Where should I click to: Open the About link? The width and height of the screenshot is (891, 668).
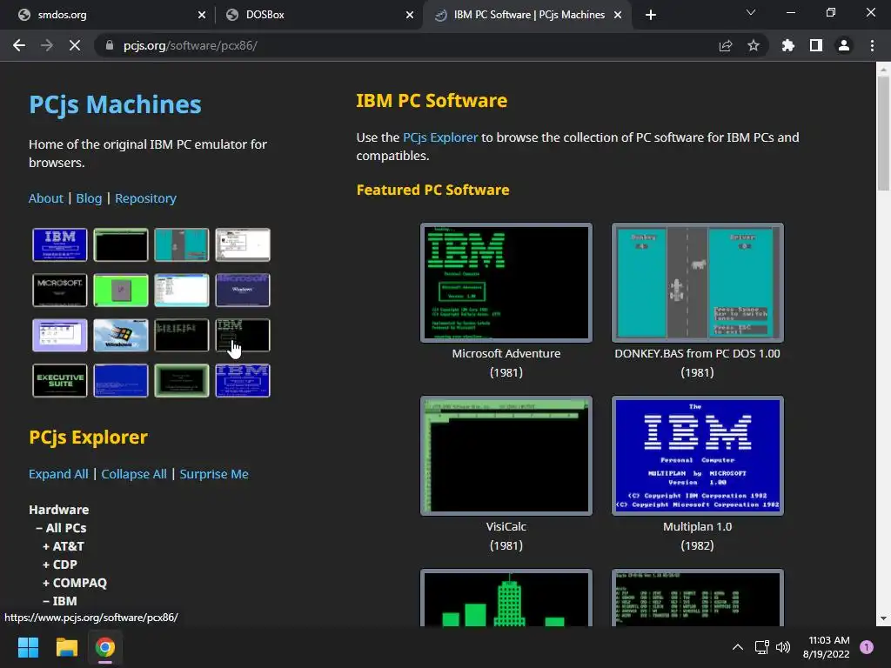tap(46, 198)
